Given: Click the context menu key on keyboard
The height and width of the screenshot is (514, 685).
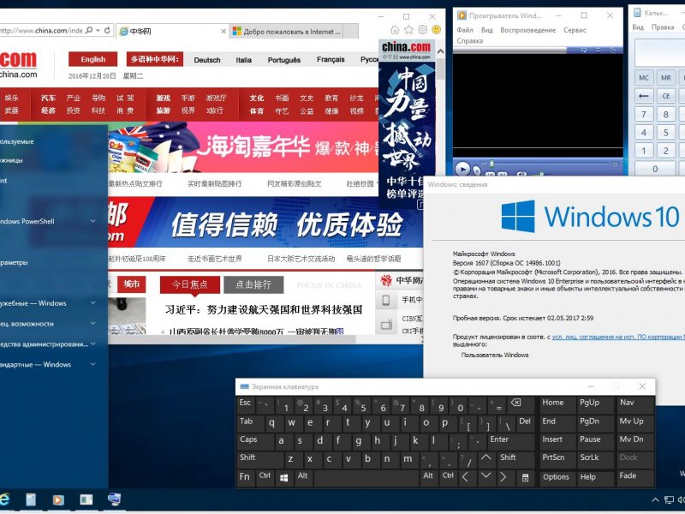Looking at the screenshot, I should click(525, 478).
